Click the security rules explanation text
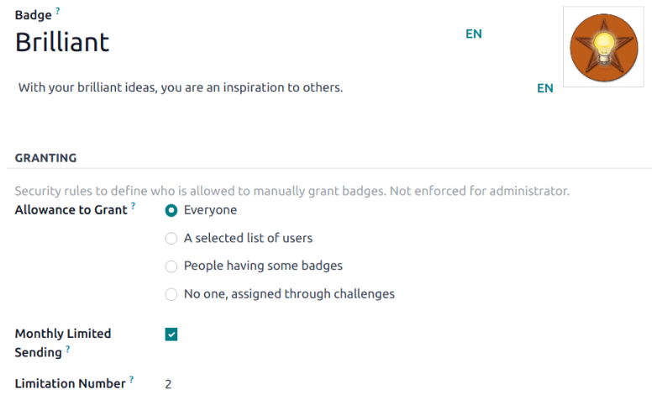Viewport: 657px width, 400px height. [292, 191]
